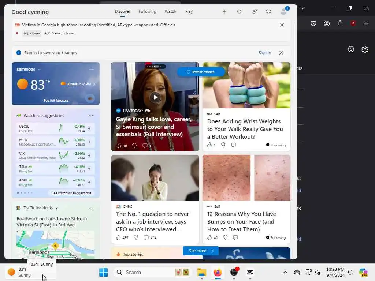Add AMD to watchlist
Viewport: 375px width, 281px height.
pyautogui.click(x=89, y=182)
